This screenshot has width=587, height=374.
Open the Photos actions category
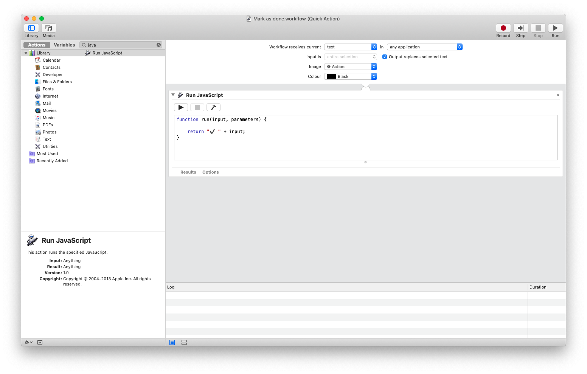click(x=50, y=132)
